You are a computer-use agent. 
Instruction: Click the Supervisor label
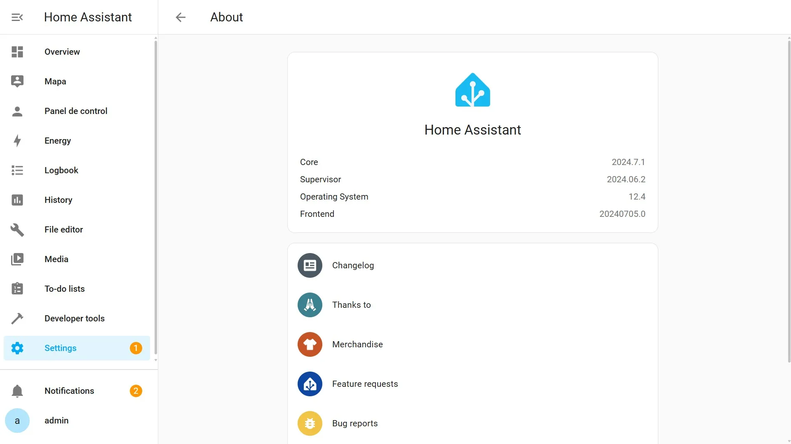pos(320,179)
